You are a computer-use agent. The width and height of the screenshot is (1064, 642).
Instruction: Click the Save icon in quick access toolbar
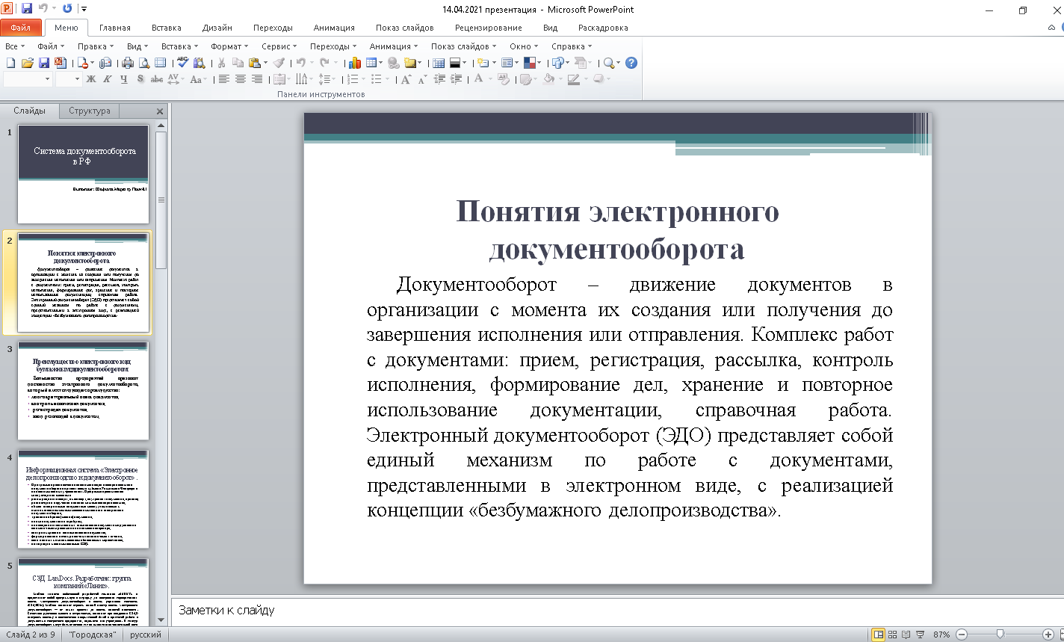pyautogui.click(x=27, y=8)
